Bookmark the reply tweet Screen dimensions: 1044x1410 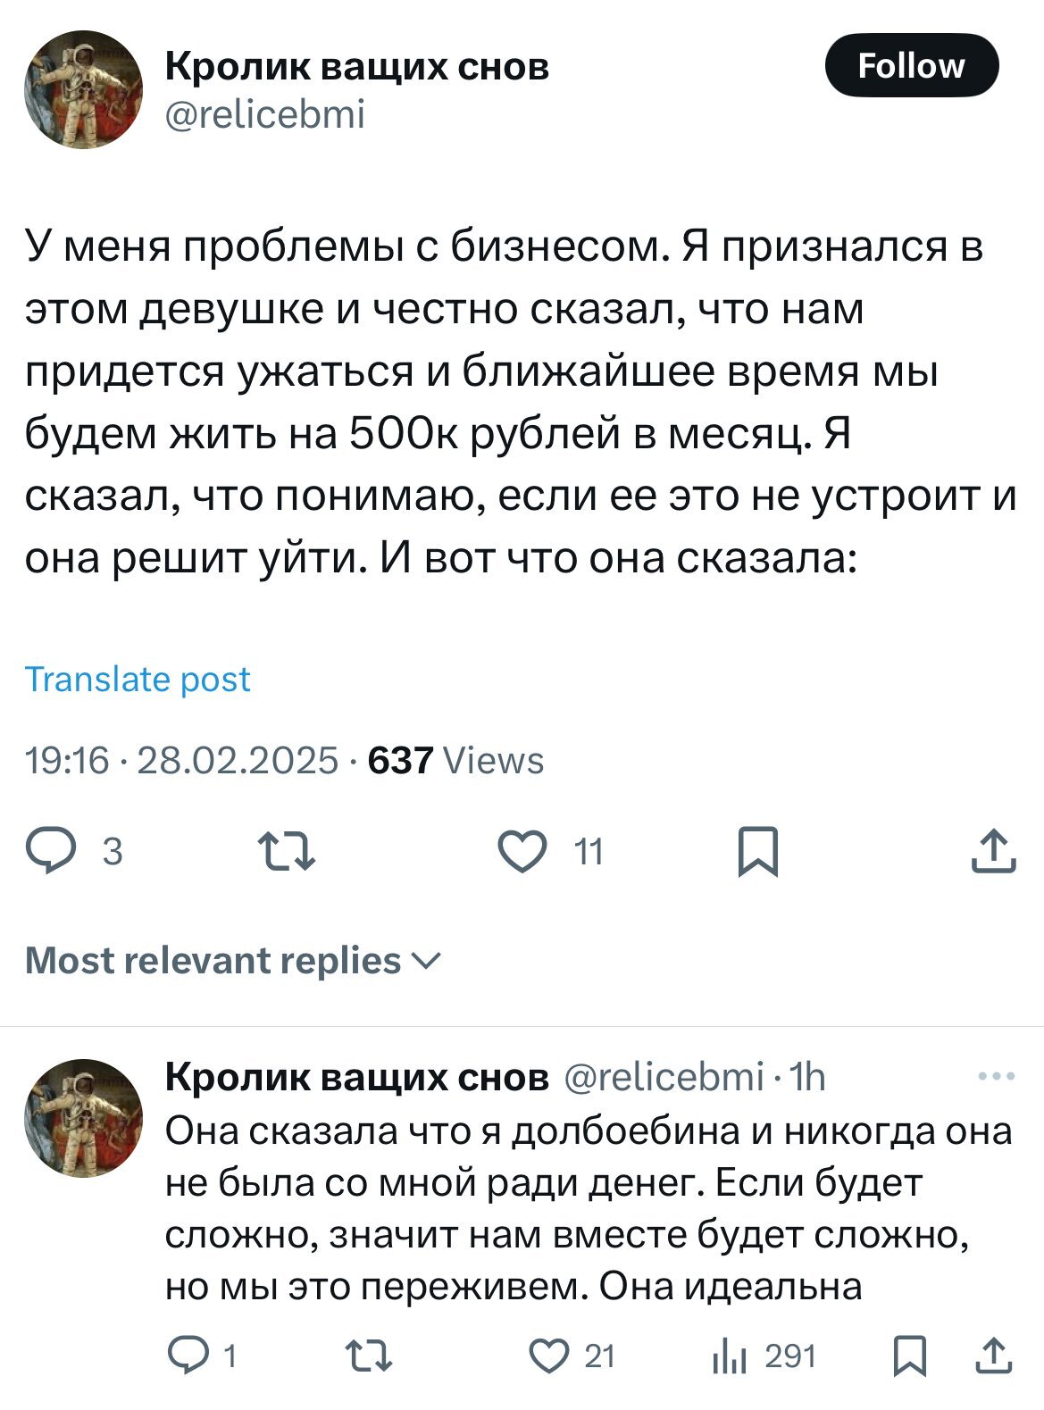[x=909, y=1356]
